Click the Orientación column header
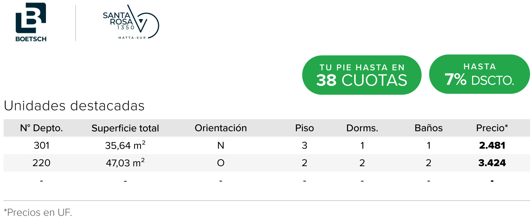The image size is (532, 218). point(221,128)
